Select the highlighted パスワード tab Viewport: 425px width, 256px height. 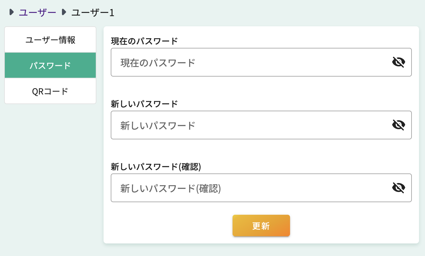tap(50, 65)
